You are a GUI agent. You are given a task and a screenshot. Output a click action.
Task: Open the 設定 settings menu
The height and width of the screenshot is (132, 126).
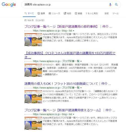tap(107, 13)
